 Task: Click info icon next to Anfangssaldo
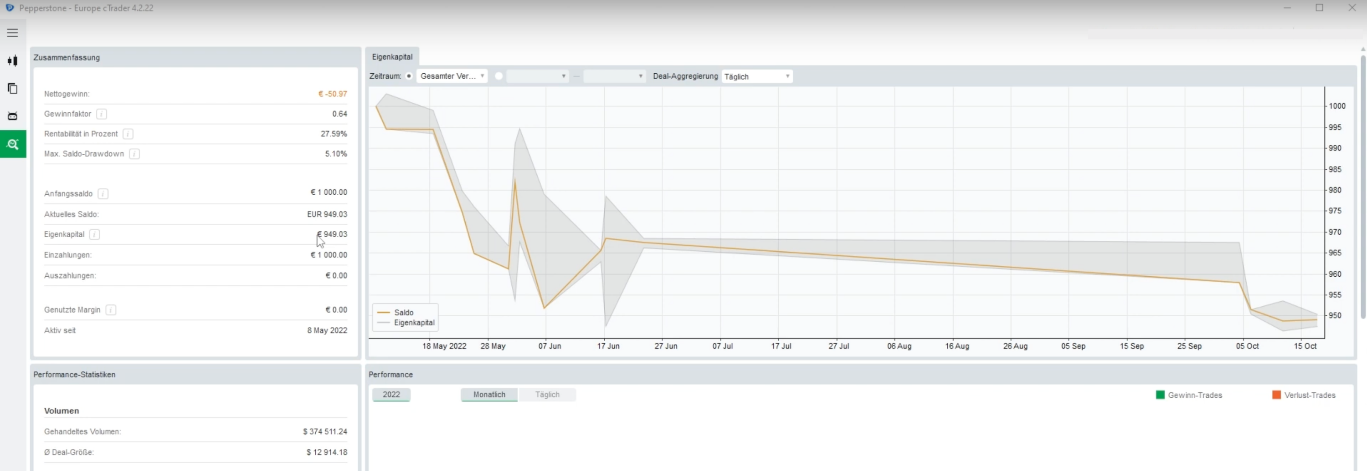coord(103,194)
